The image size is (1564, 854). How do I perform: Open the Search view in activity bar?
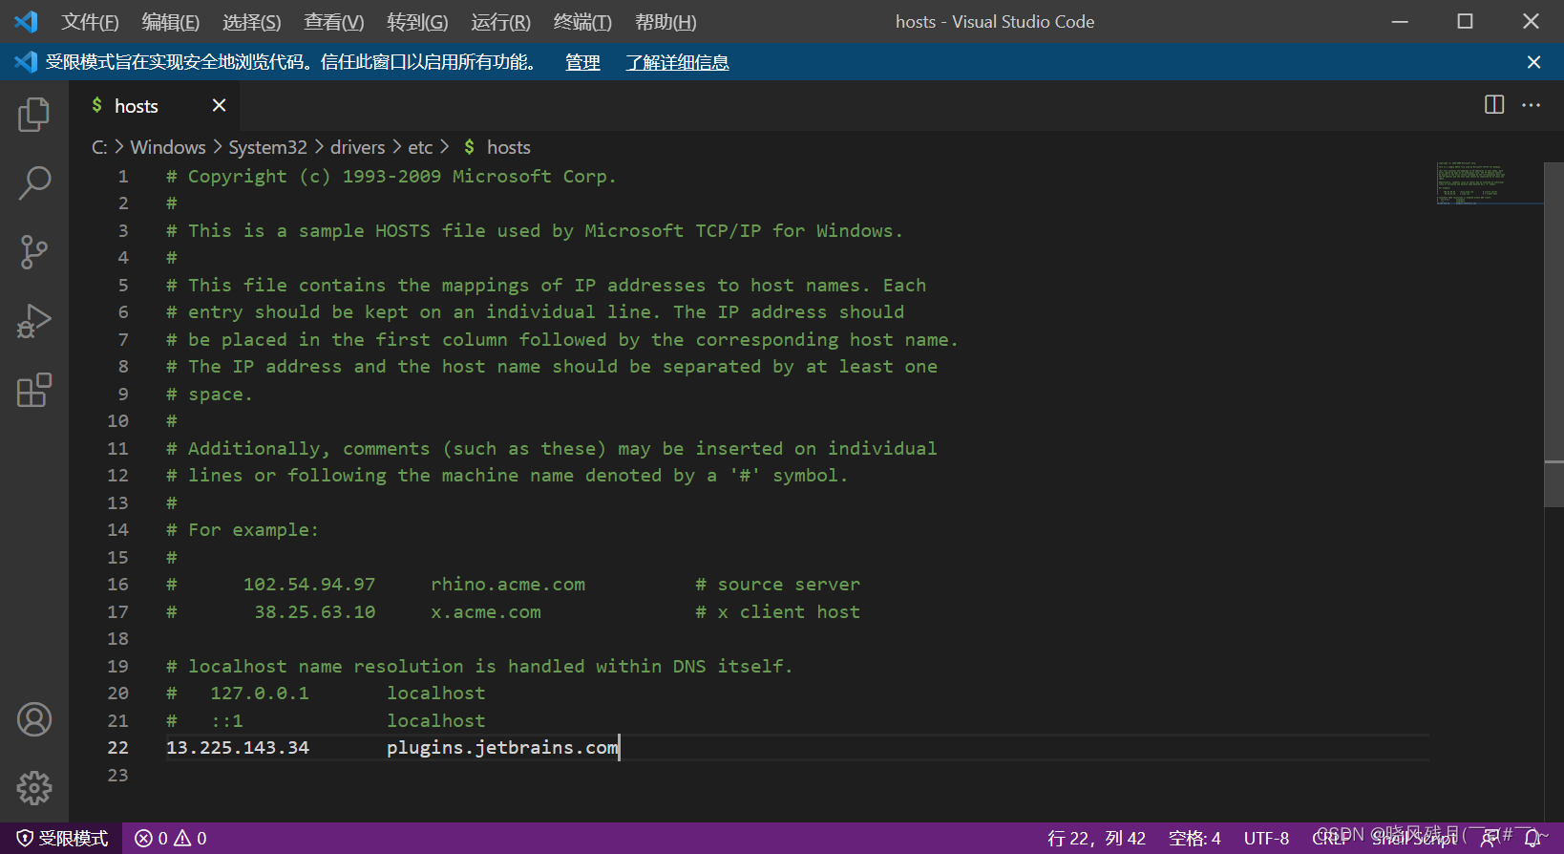click(34, 183)
